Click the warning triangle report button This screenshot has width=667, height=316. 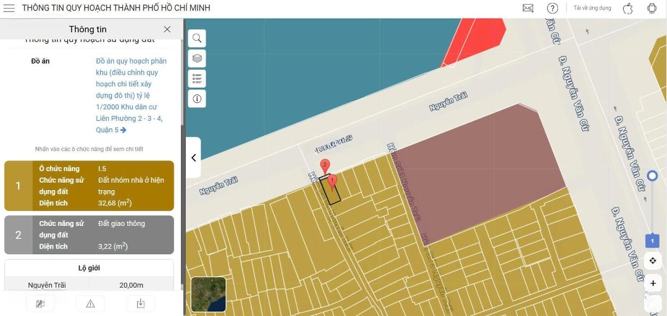tap(90, 303)
